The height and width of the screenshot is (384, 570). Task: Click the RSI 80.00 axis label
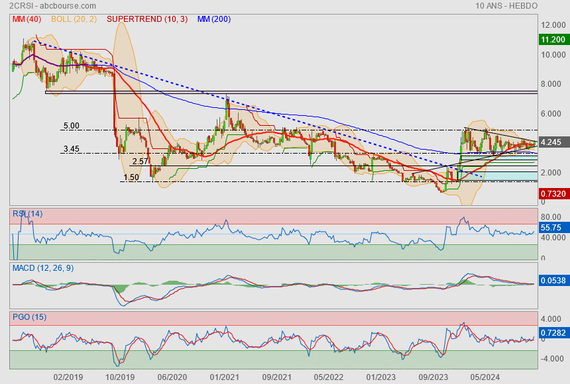click(x=551, y=217)
